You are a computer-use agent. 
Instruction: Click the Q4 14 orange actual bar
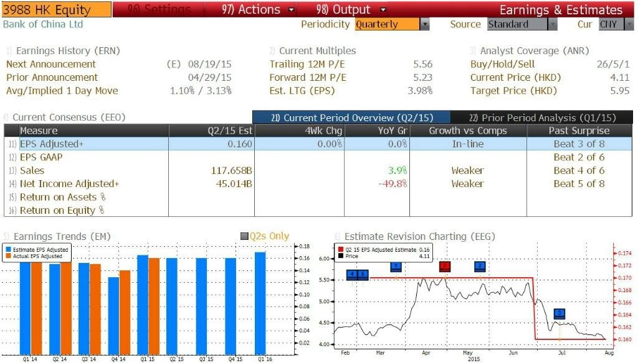coord(125,313)
